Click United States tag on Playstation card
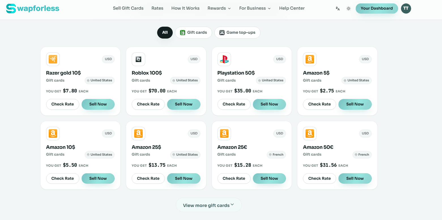This screenshot has height=220, width=442. tap(271, 81)
